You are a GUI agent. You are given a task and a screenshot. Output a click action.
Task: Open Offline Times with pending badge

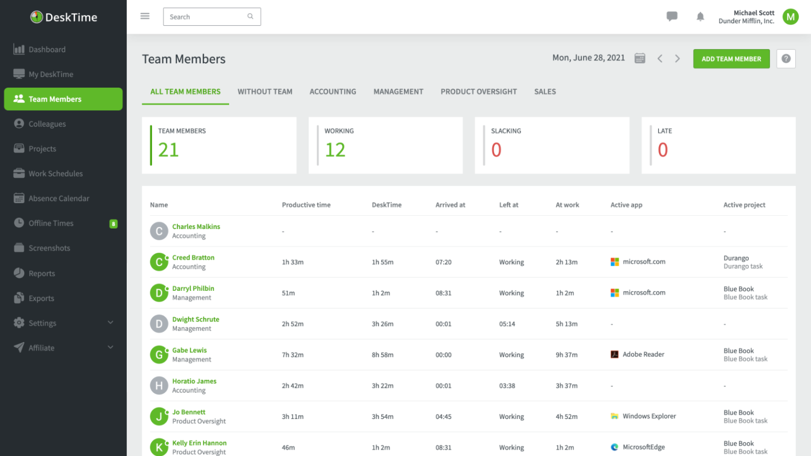(51, 223)
